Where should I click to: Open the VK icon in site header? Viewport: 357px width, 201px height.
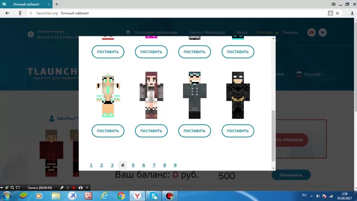[x=323, y=32]
